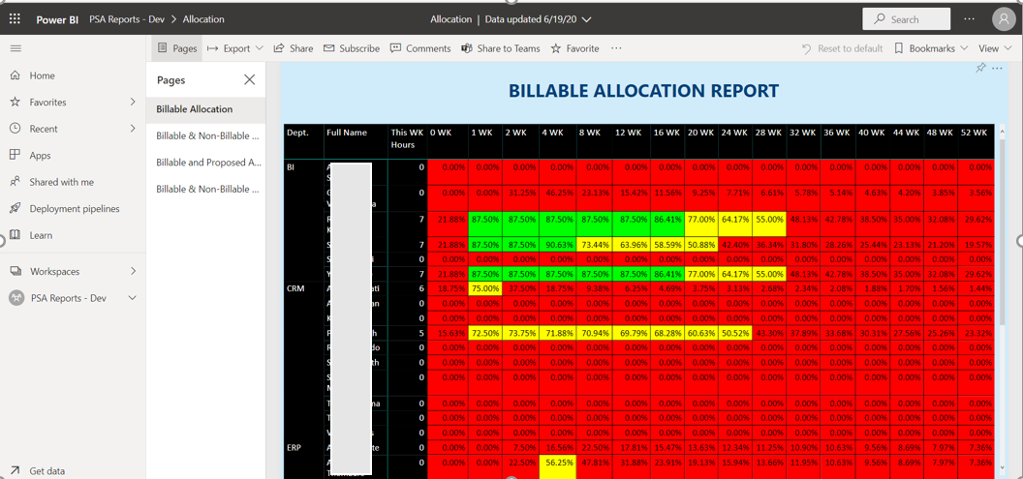Click the user profile avatar
This screenshot has width=1023, height=479.
click(x=1003, y=18)
